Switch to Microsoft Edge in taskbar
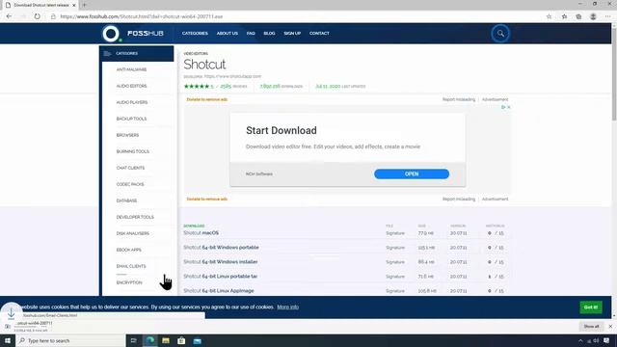Viewport: 617px width, 347px height. click(150, 340)
